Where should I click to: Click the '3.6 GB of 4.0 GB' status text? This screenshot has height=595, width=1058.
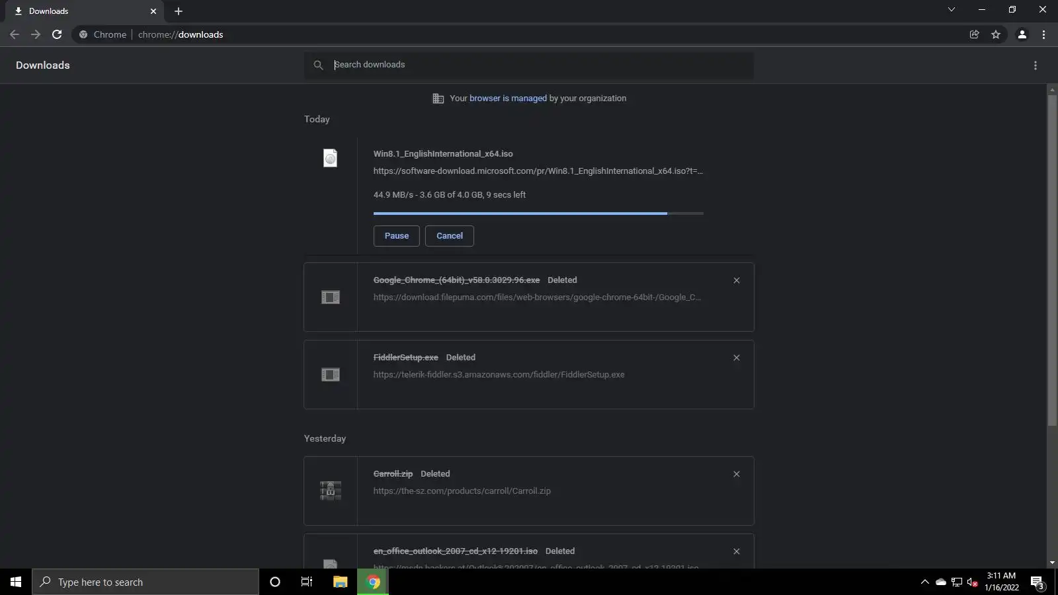coord(451,195)
